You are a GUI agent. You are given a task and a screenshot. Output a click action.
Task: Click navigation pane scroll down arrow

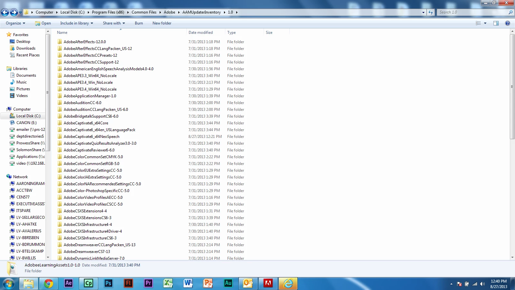[48, 257]
